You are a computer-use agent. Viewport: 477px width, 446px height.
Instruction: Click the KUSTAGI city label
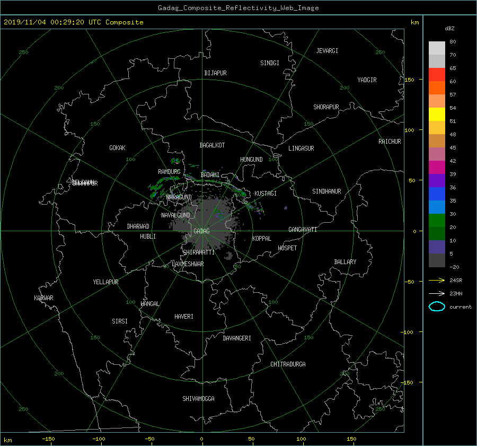click(x=266, y=194)
